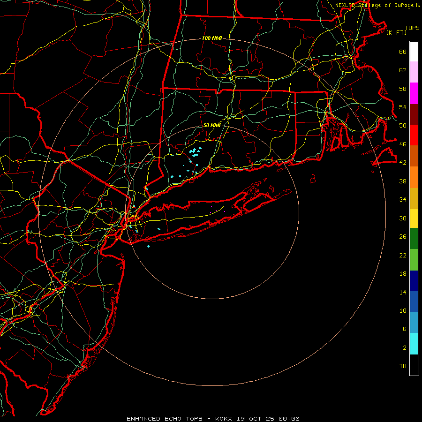This screenshot has width=422, height=422.
Task: Click the light blue 14 kft legend swatch
Action: pos(414,323)
